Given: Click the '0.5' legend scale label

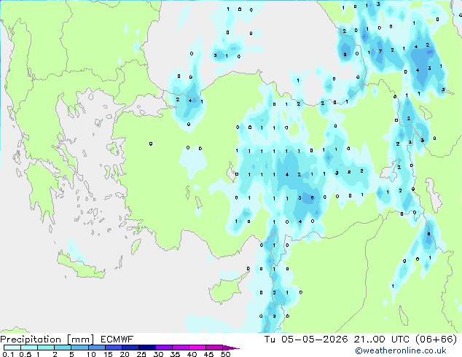Looking at the screenshot, I should tap(26, 354).
